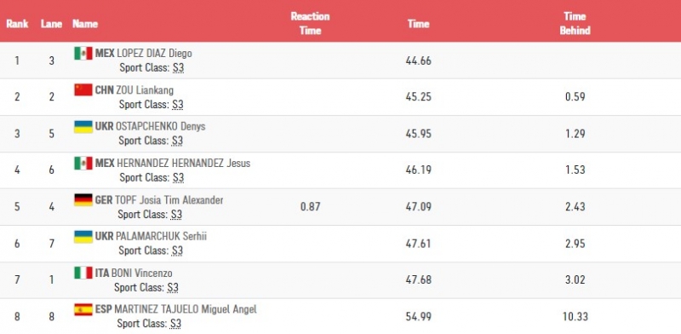
Task: Click the Ukraine flag beside OSTAPCHENKO Denys
Action: click(83, 126)
